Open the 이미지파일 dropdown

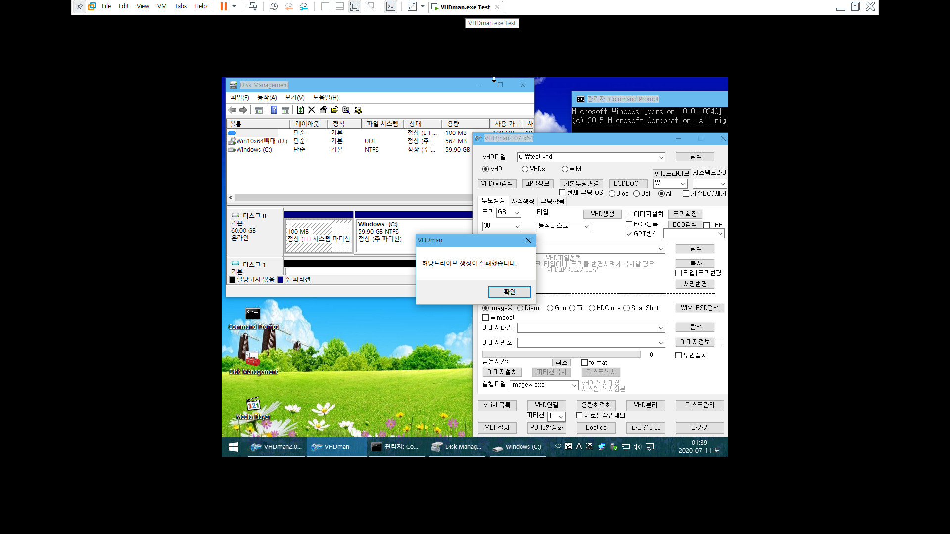click(x=661, y=328)
